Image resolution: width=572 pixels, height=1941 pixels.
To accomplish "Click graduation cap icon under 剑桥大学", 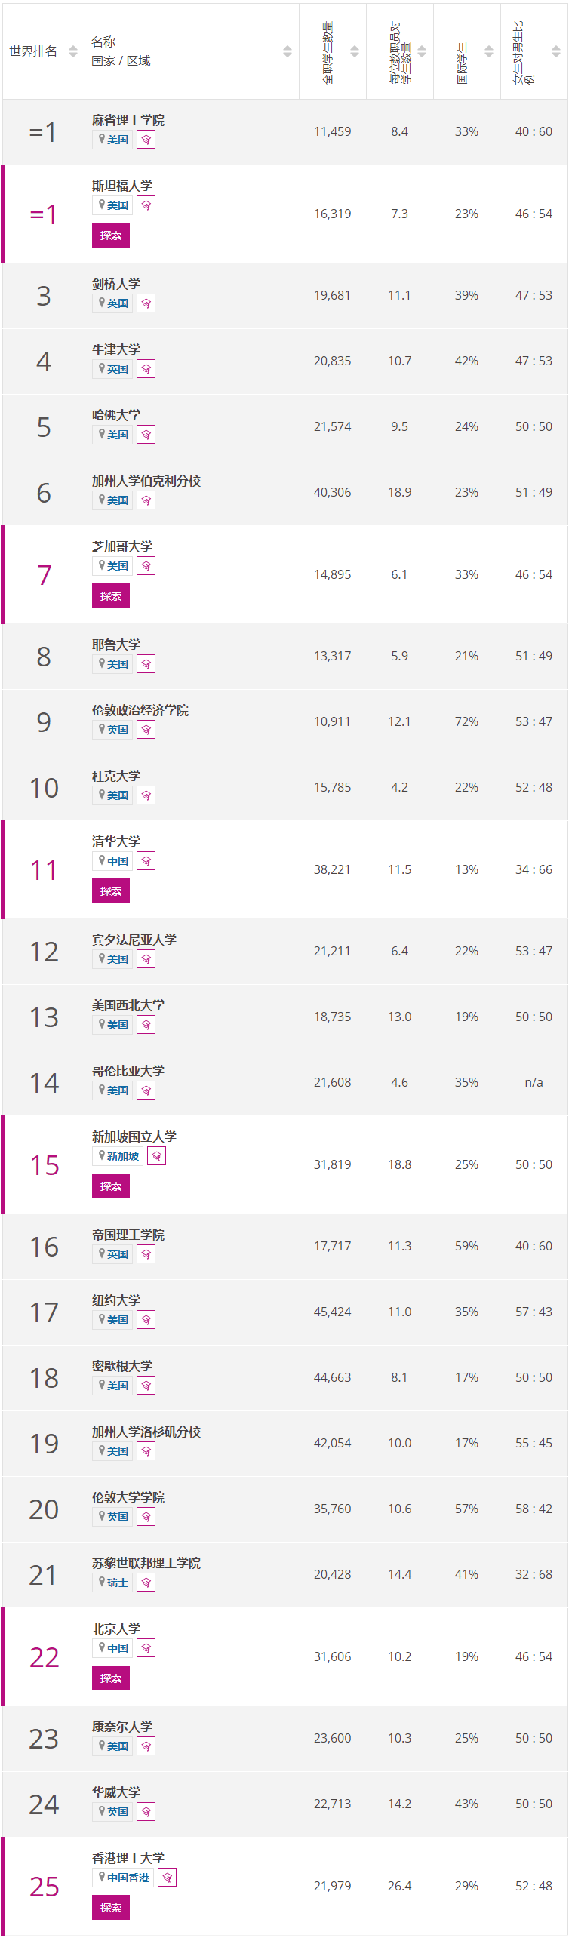I will [x=146, y=303].
